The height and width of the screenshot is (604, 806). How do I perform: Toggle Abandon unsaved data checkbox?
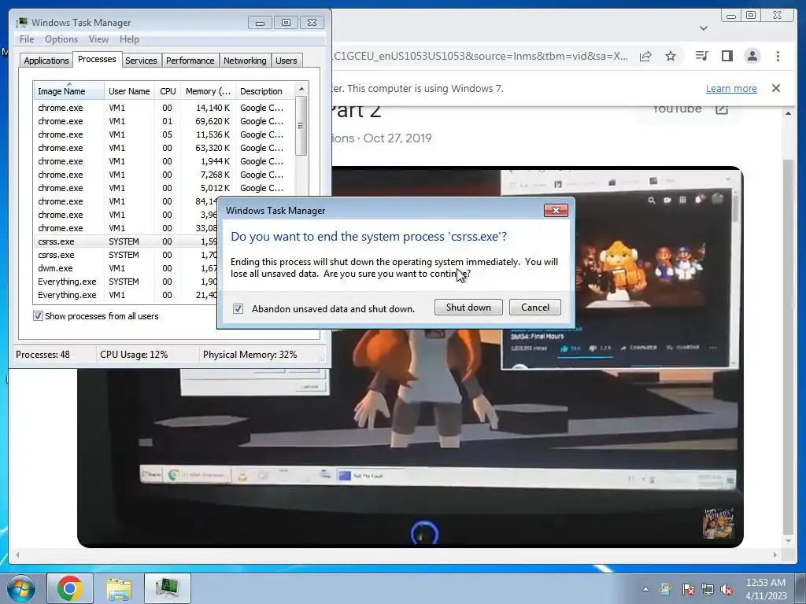point(238,308)
